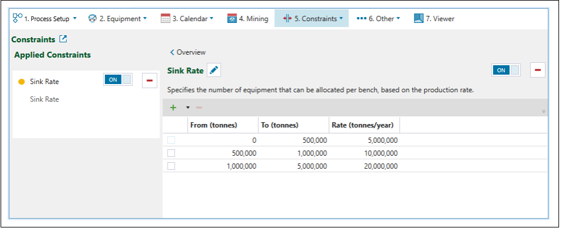
Task: Click the pencil edit icon next to Sink Rate
Action: [x=213, y=71]
